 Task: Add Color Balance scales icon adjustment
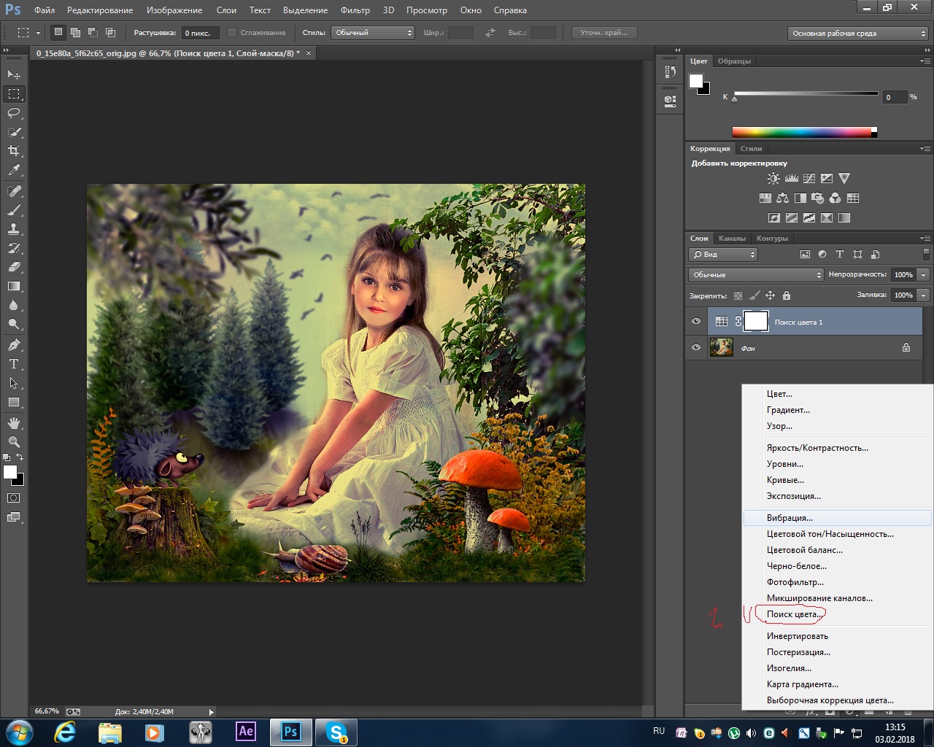(x=782, y=198)
